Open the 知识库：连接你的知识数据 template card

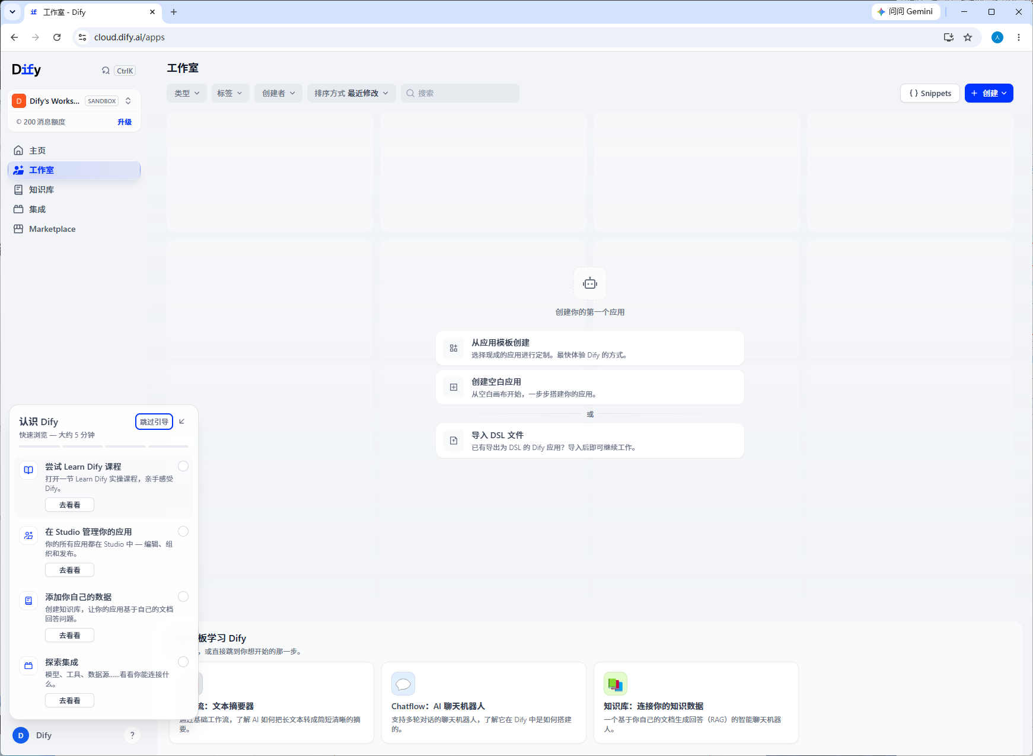(x=696, y=703)
